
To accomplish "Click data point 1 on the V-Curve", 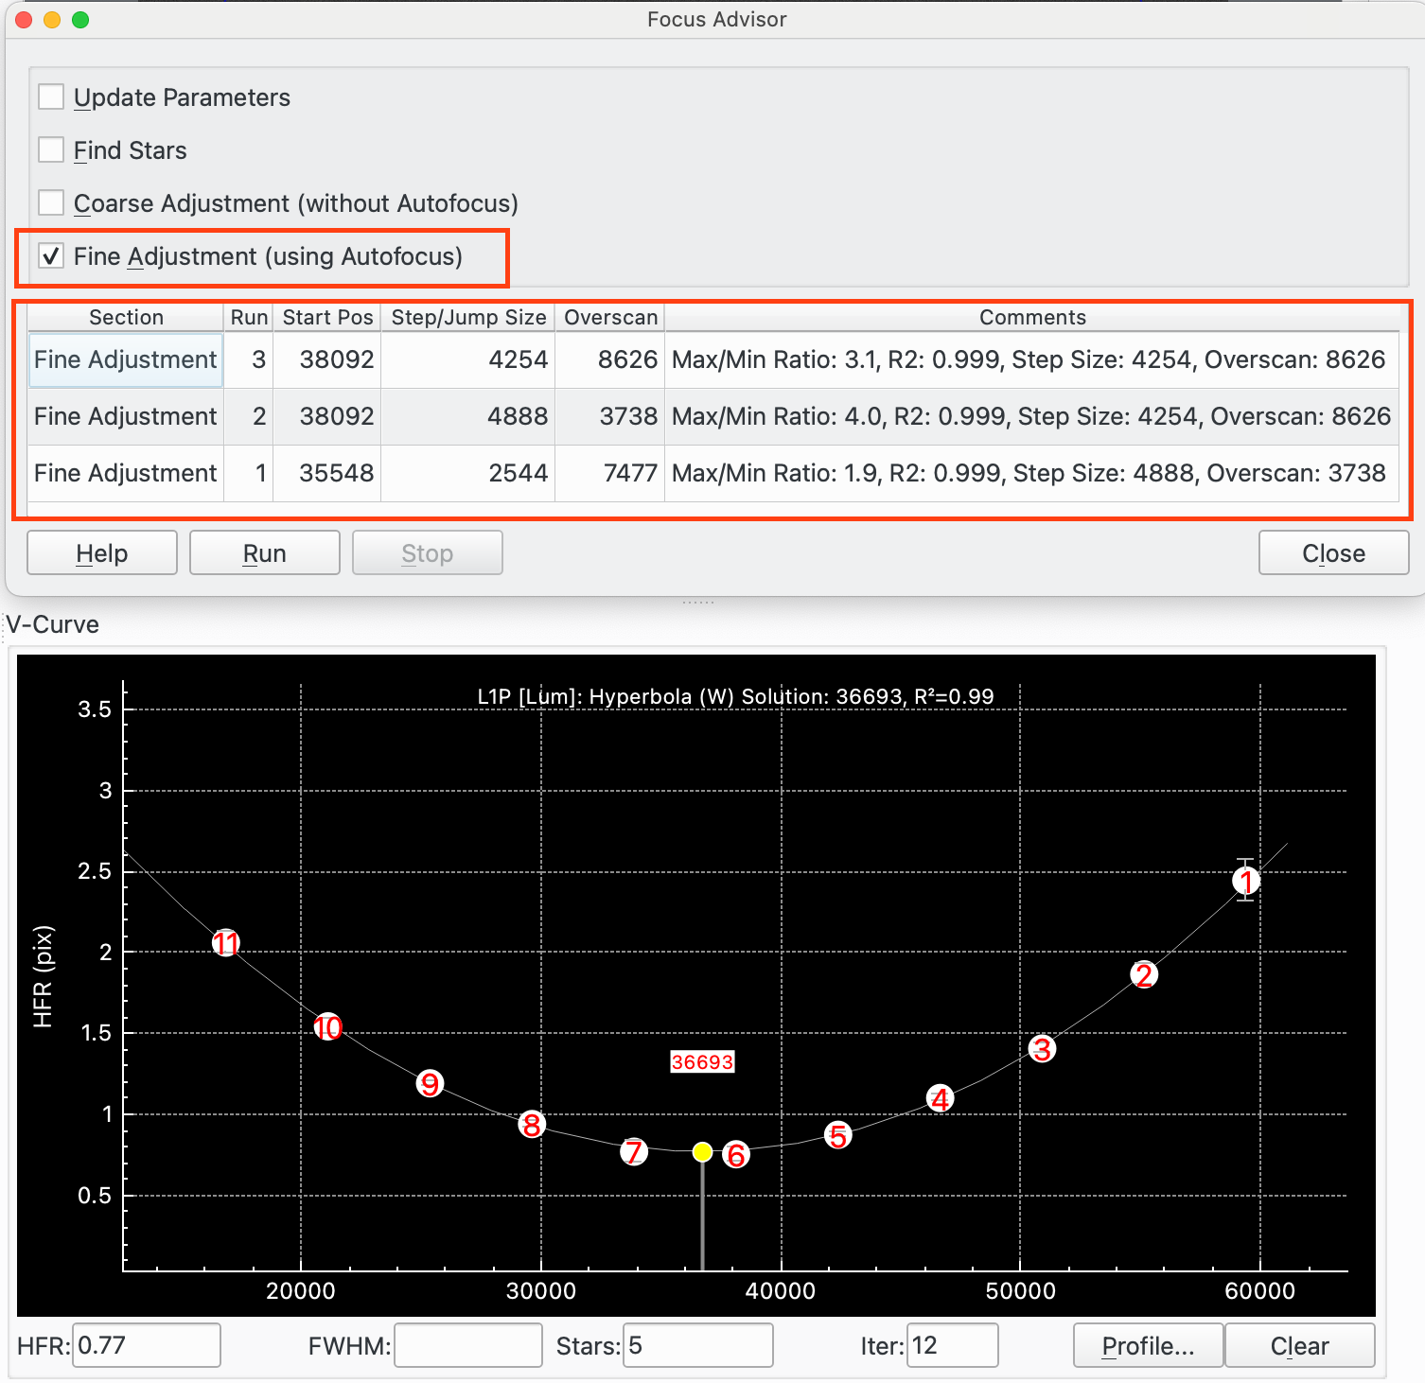I will tap(1246, 882).
